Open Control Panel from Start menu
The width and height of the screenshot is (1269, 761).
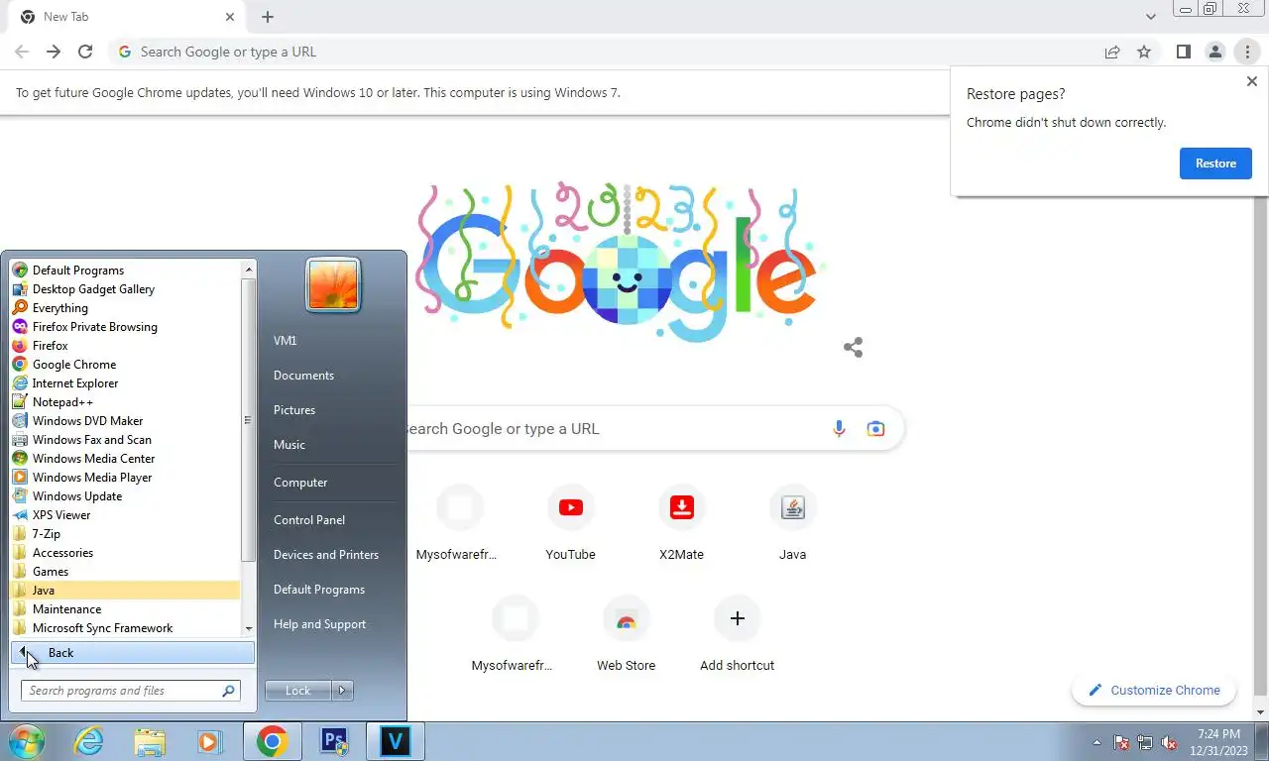click(309, 519)
